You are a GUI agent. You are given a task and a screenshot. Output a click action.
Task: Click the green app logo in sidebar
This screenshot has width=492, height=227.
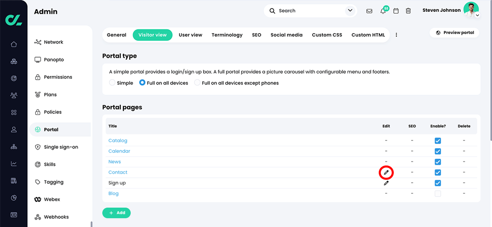(14, 19)
